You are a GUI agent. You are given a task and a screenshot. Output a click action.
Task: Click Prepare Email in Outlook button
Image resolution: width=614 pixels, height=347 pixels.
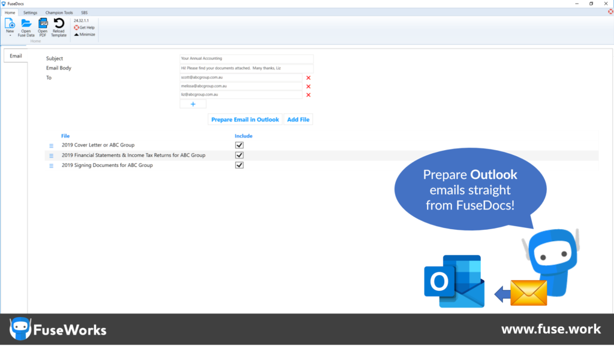point(245,120)
